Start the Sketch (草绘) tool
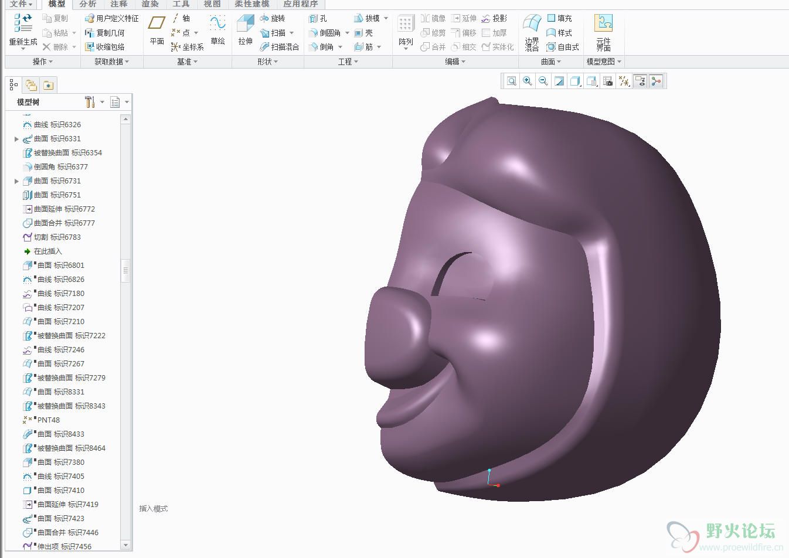The width and height of the screenshot is (789, 558). (217, 29)
